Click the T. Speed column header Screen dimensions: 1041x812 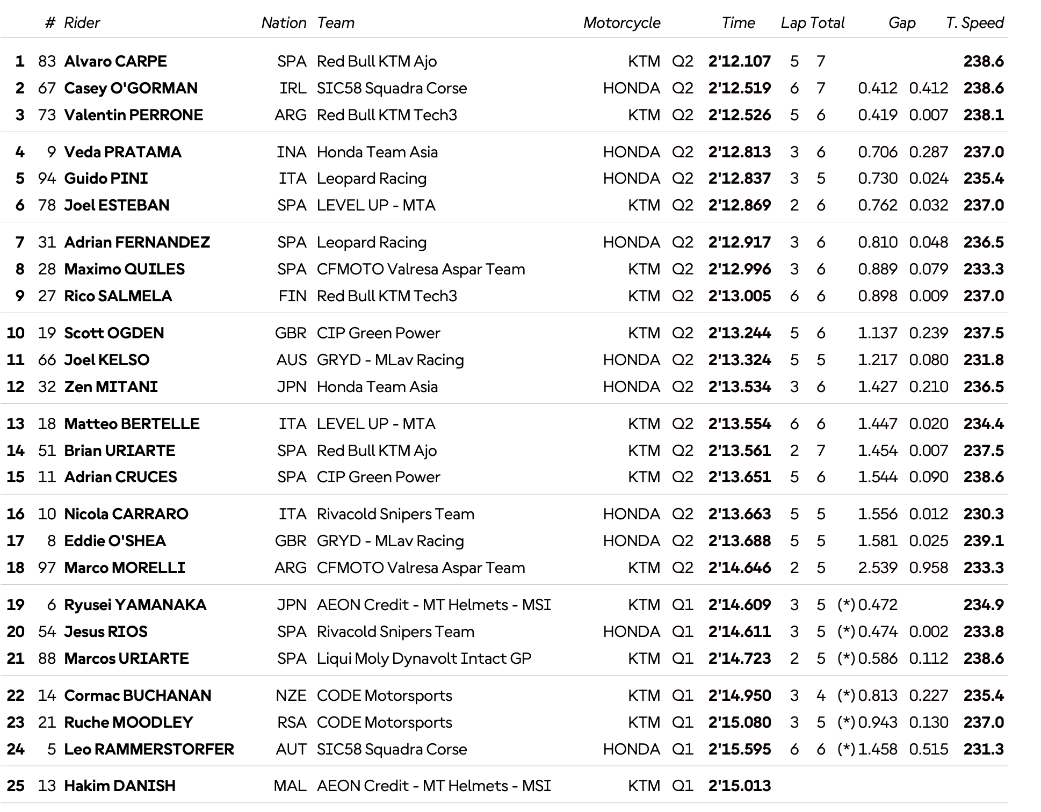point(974,23)
